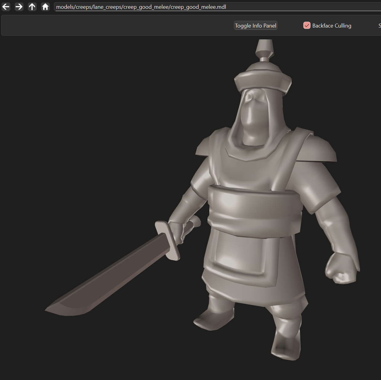Go back with the left arrow icon

tap(6, 7)
